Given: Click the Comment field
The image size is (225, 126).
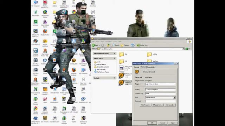Looking at the screenshot, I should (160, 101).
